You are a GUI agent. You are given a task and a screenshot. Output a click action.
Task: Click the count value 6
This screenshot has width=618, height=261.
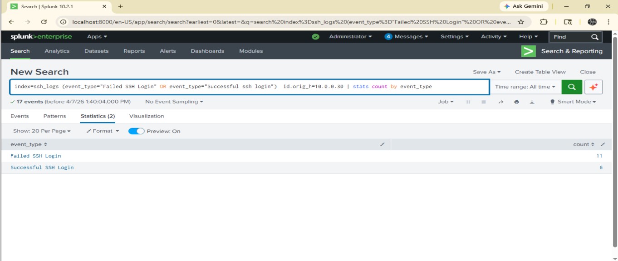[x=601, y=167]
